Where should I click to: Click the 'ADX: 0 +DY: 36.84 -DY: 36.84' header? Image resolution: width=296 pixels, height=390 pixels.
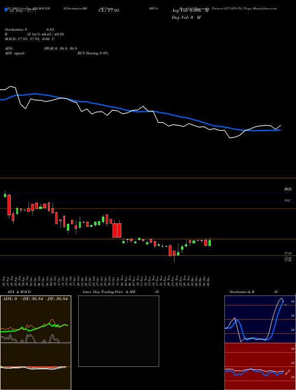click(x=35, y=299)
